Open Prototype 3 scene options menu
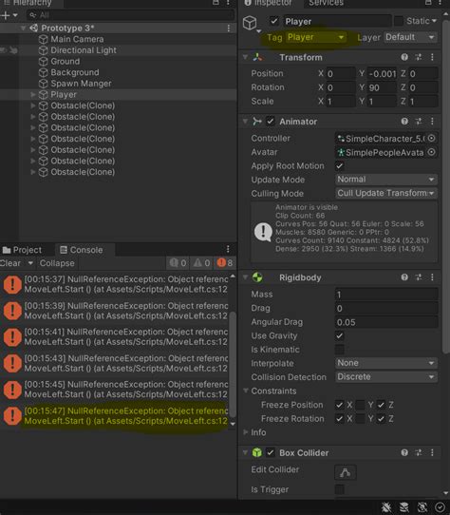This screenshot has width=450, height=515. (x=229, y=29)
